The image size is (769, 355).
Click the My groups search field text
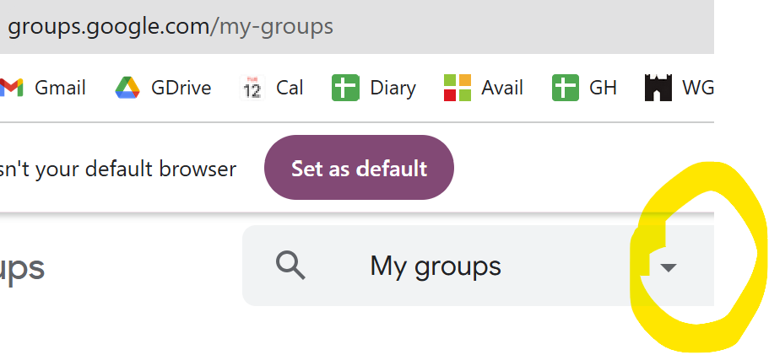[x=435, y=266]
